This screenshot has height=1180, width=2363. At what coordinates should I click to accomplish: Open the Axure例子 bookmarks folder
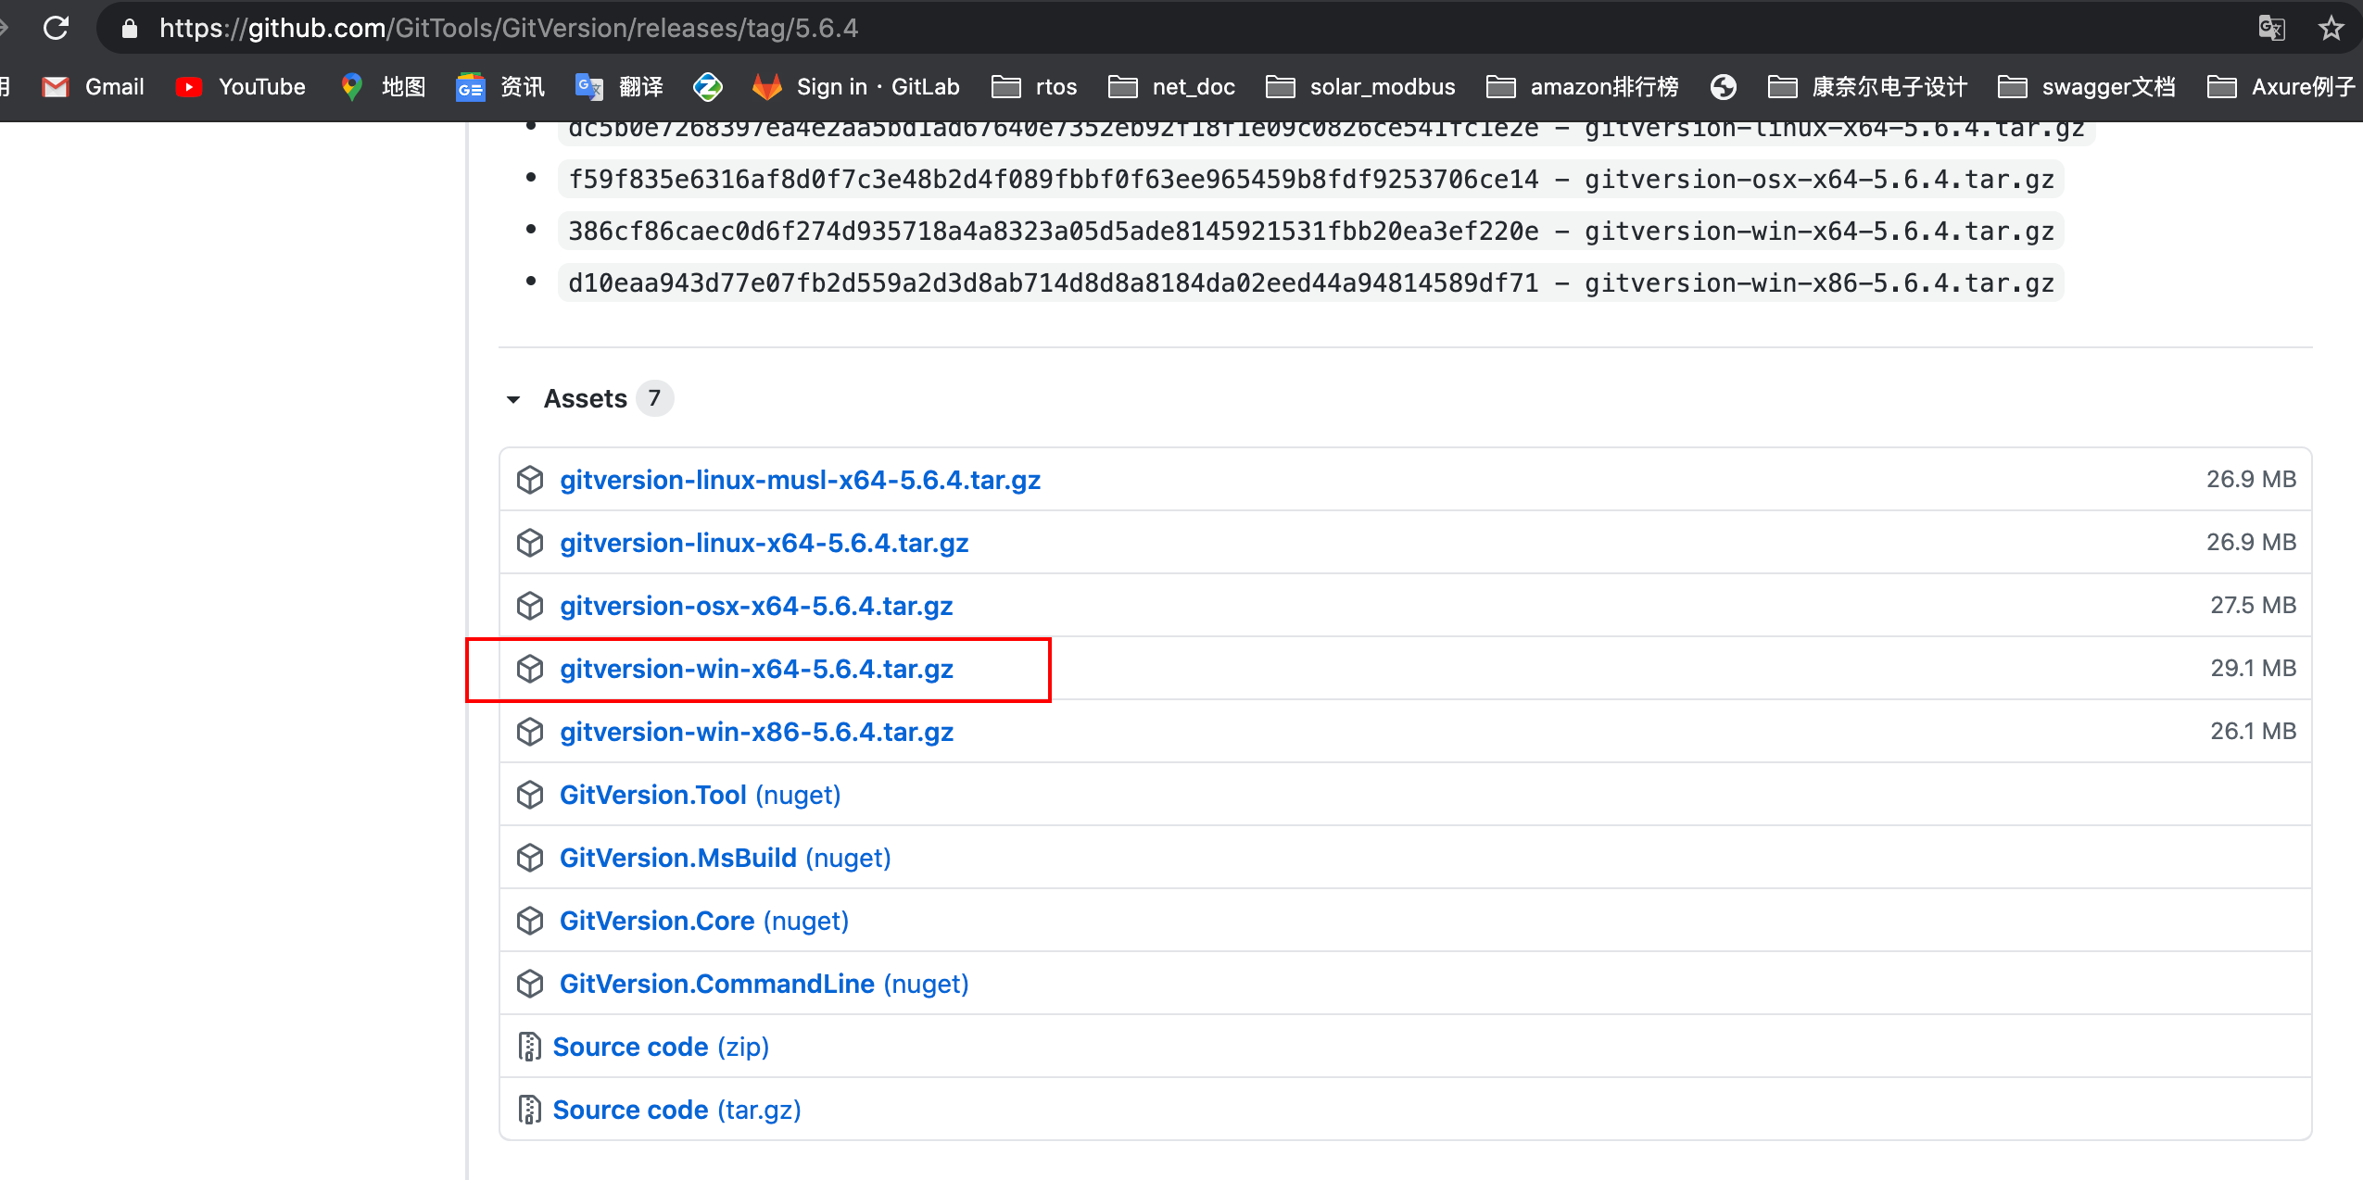(2281, 87)
